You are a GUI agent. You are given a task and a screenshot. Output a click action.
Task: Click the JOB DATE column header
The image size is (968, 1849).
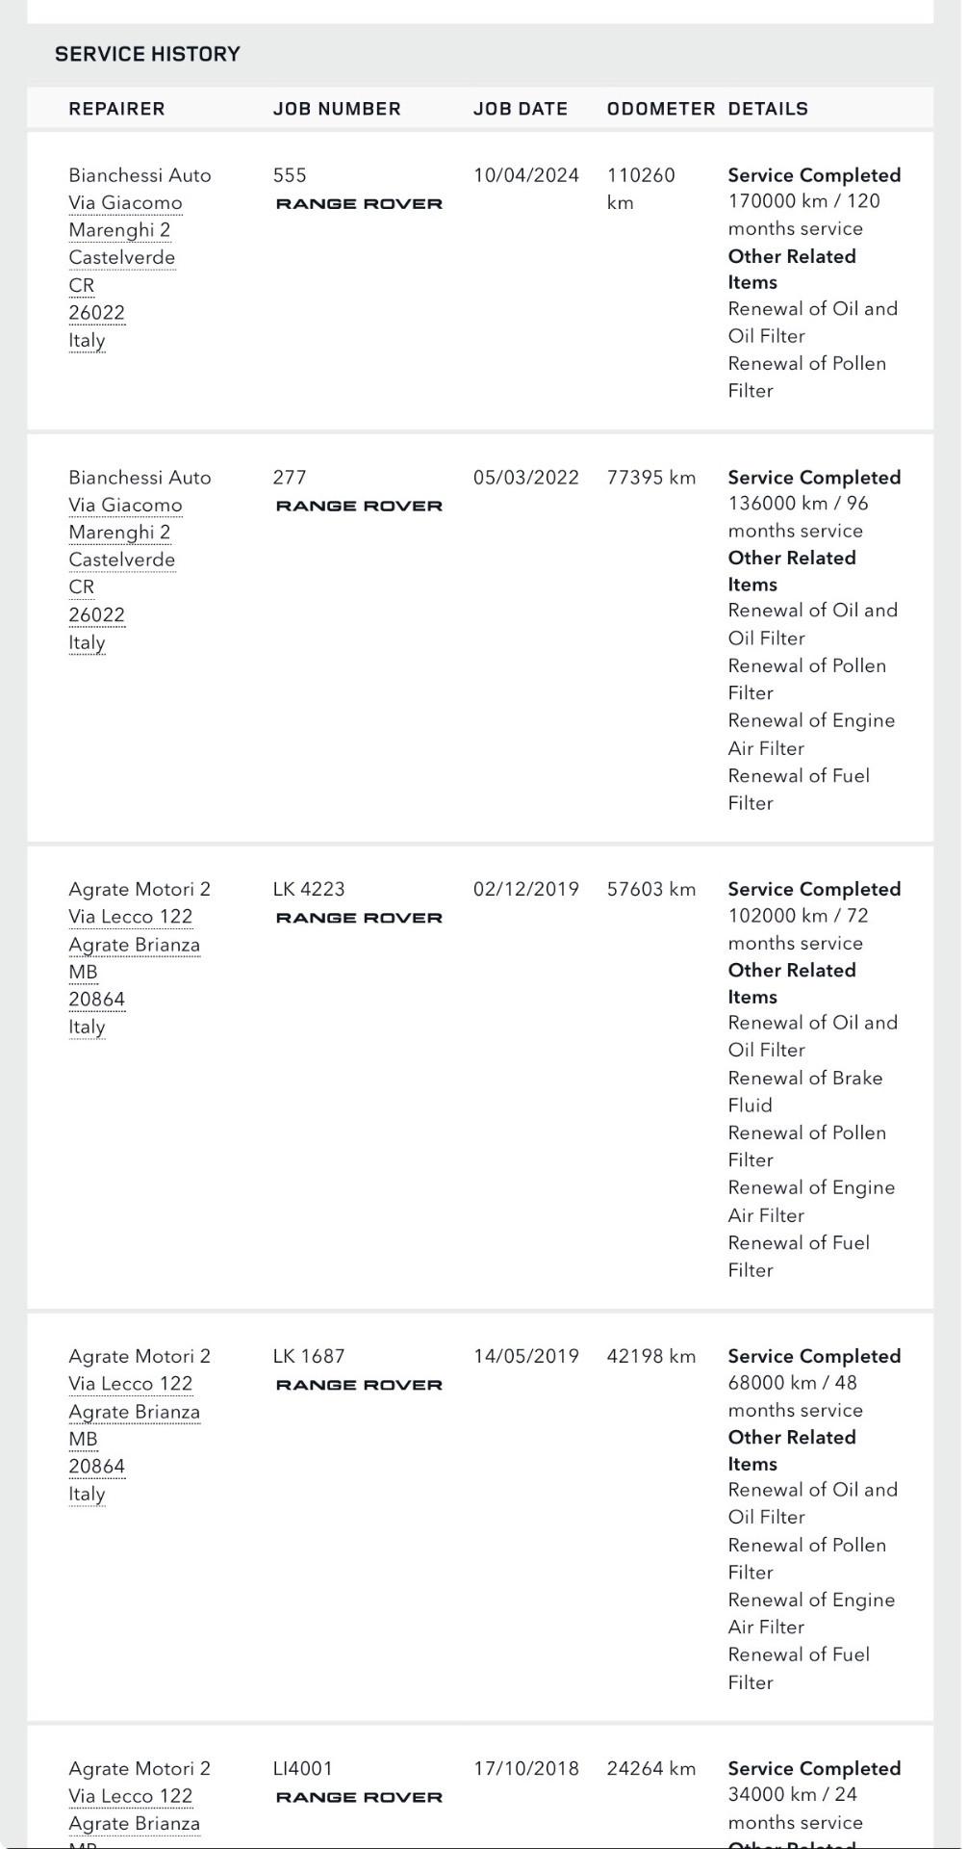pyautogui.click(x=520, y=110)
